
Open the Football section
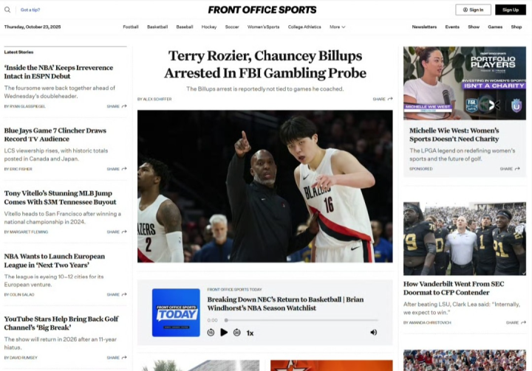(x=131, y=27)
